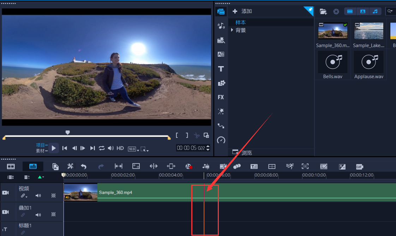Click the undo arrow in timeline toolbar
396x236 pixels.
point(84,166)
